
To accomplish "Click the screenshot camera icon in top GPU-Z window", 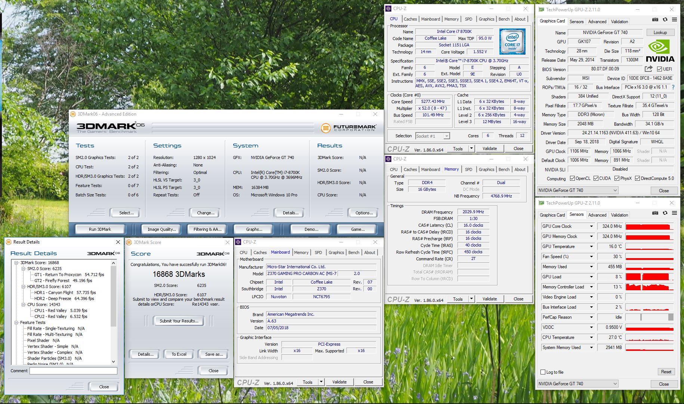I will pos(655,19).
